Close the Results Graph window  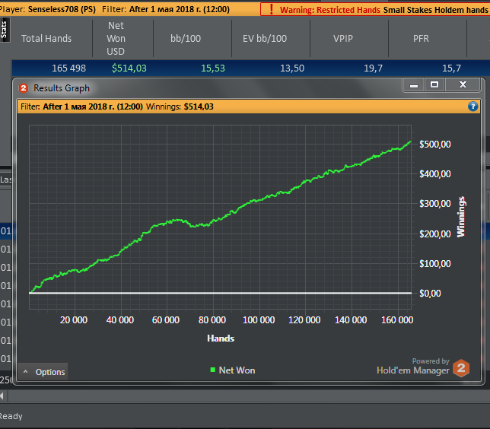point(463,85)
